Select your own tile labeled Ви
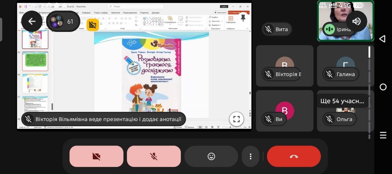Screen dimensions: 392x174 [285, 111]
